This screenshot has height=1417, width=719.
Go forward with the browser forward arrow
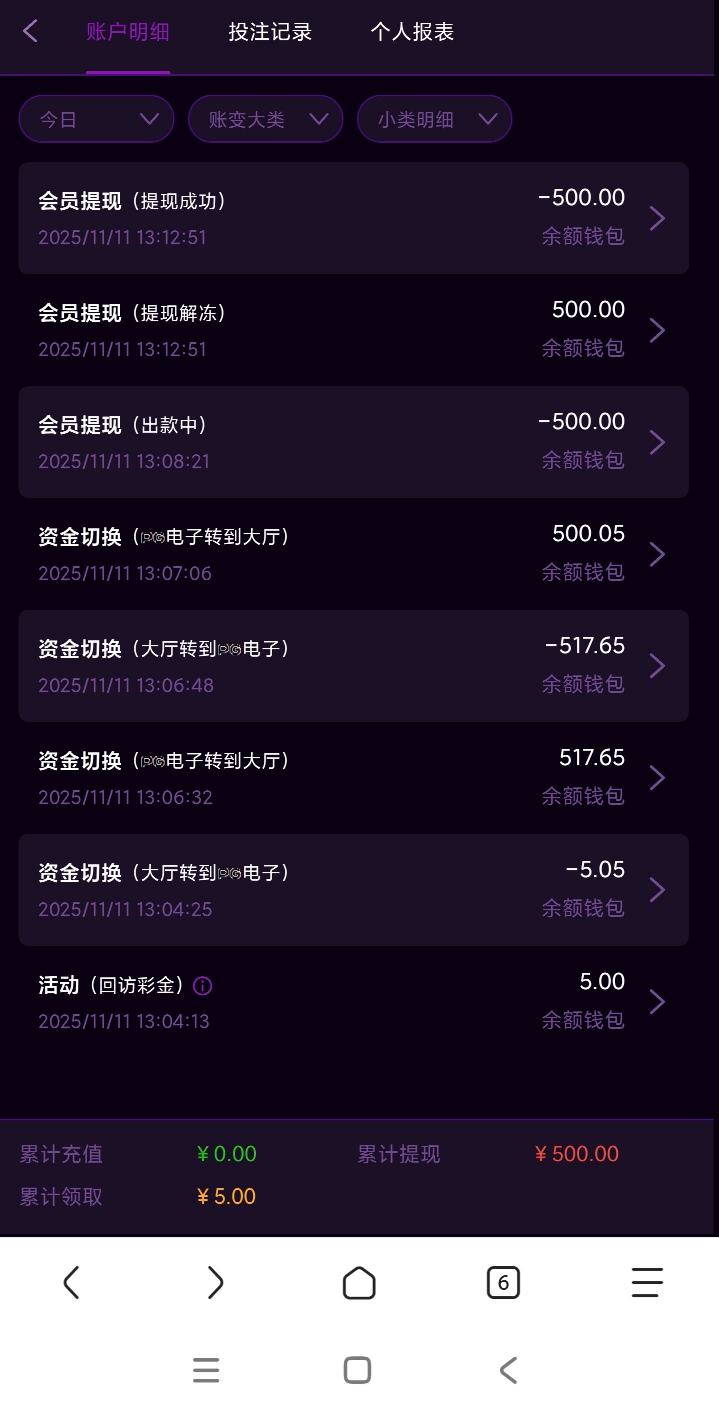click(x=215, y=1283)
